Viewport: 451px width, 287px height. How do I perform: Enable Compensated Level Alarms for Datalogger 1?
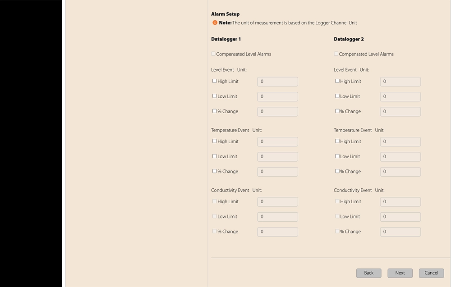213,54
